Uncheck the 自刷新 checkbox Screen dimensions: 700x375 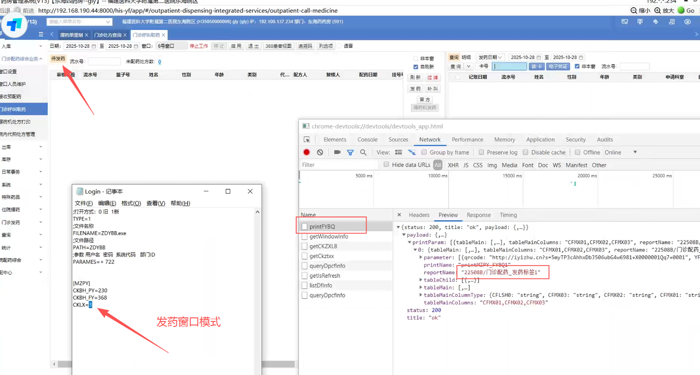(416, 67)
